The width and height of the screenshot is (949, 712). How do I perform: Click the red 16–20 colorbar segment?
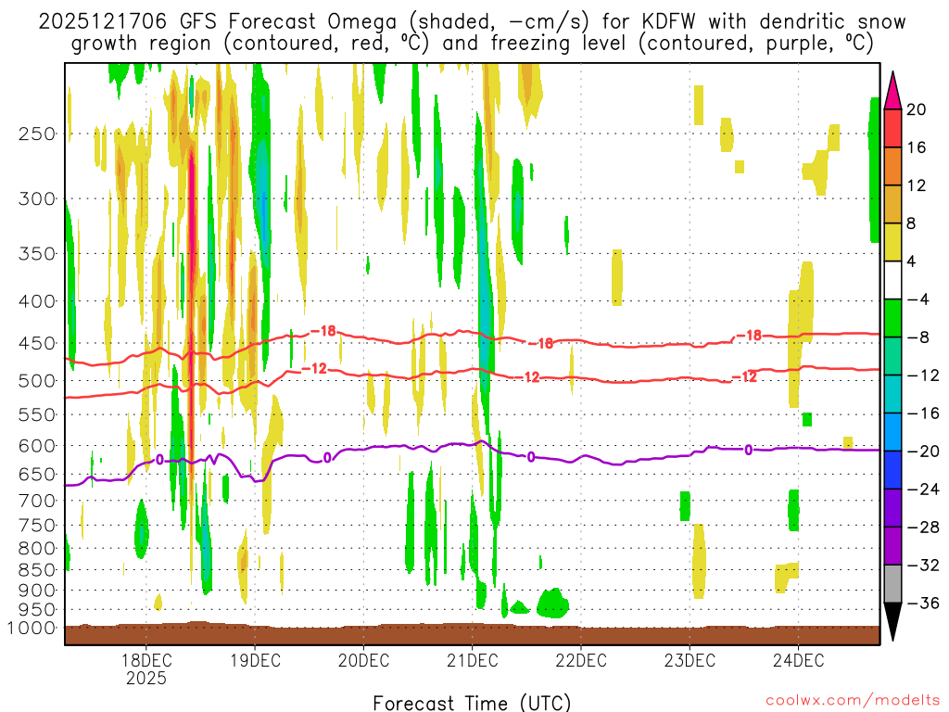point(892,128)
